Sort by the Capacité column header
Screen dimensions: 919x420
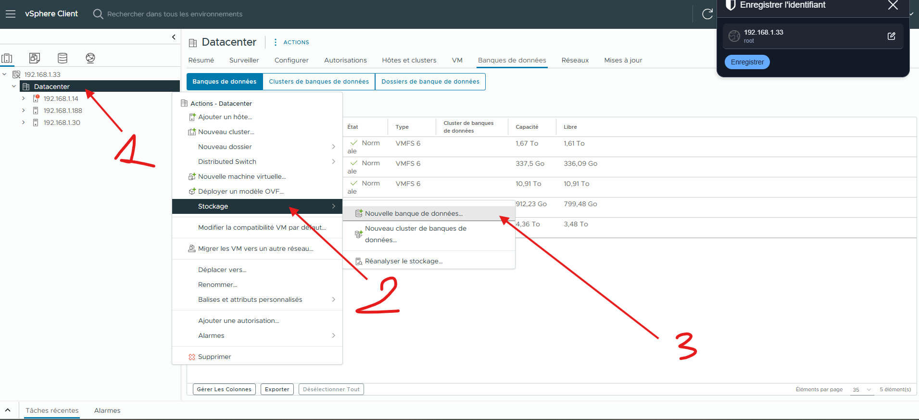[x=527, y=127]
